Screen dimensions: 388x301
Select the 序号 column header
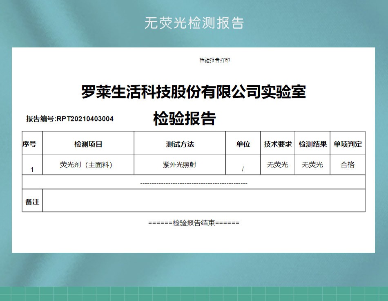tap(32, 143)
